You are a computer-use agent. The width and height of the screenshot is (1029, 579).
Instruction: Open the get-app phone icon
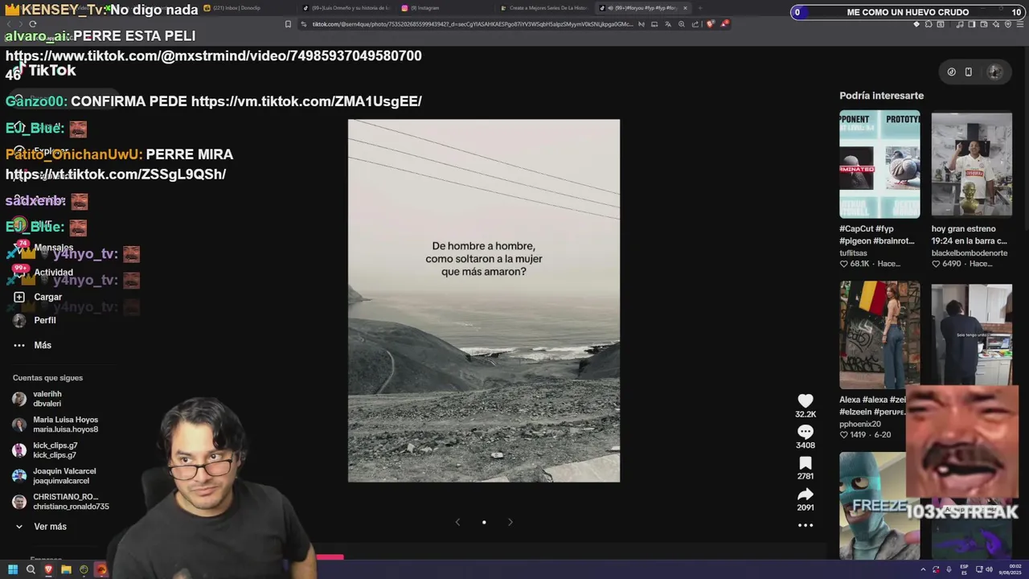click(x=968, y=72)
